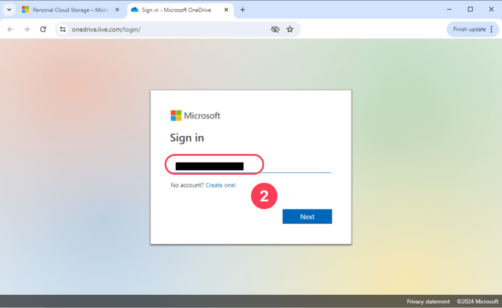Open the tab search dropdown arrow

[9, 9]
